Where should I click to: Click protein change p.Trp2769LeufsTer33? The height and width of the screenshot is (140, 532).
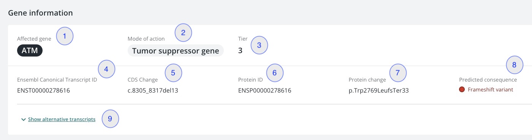coord(379,91)
